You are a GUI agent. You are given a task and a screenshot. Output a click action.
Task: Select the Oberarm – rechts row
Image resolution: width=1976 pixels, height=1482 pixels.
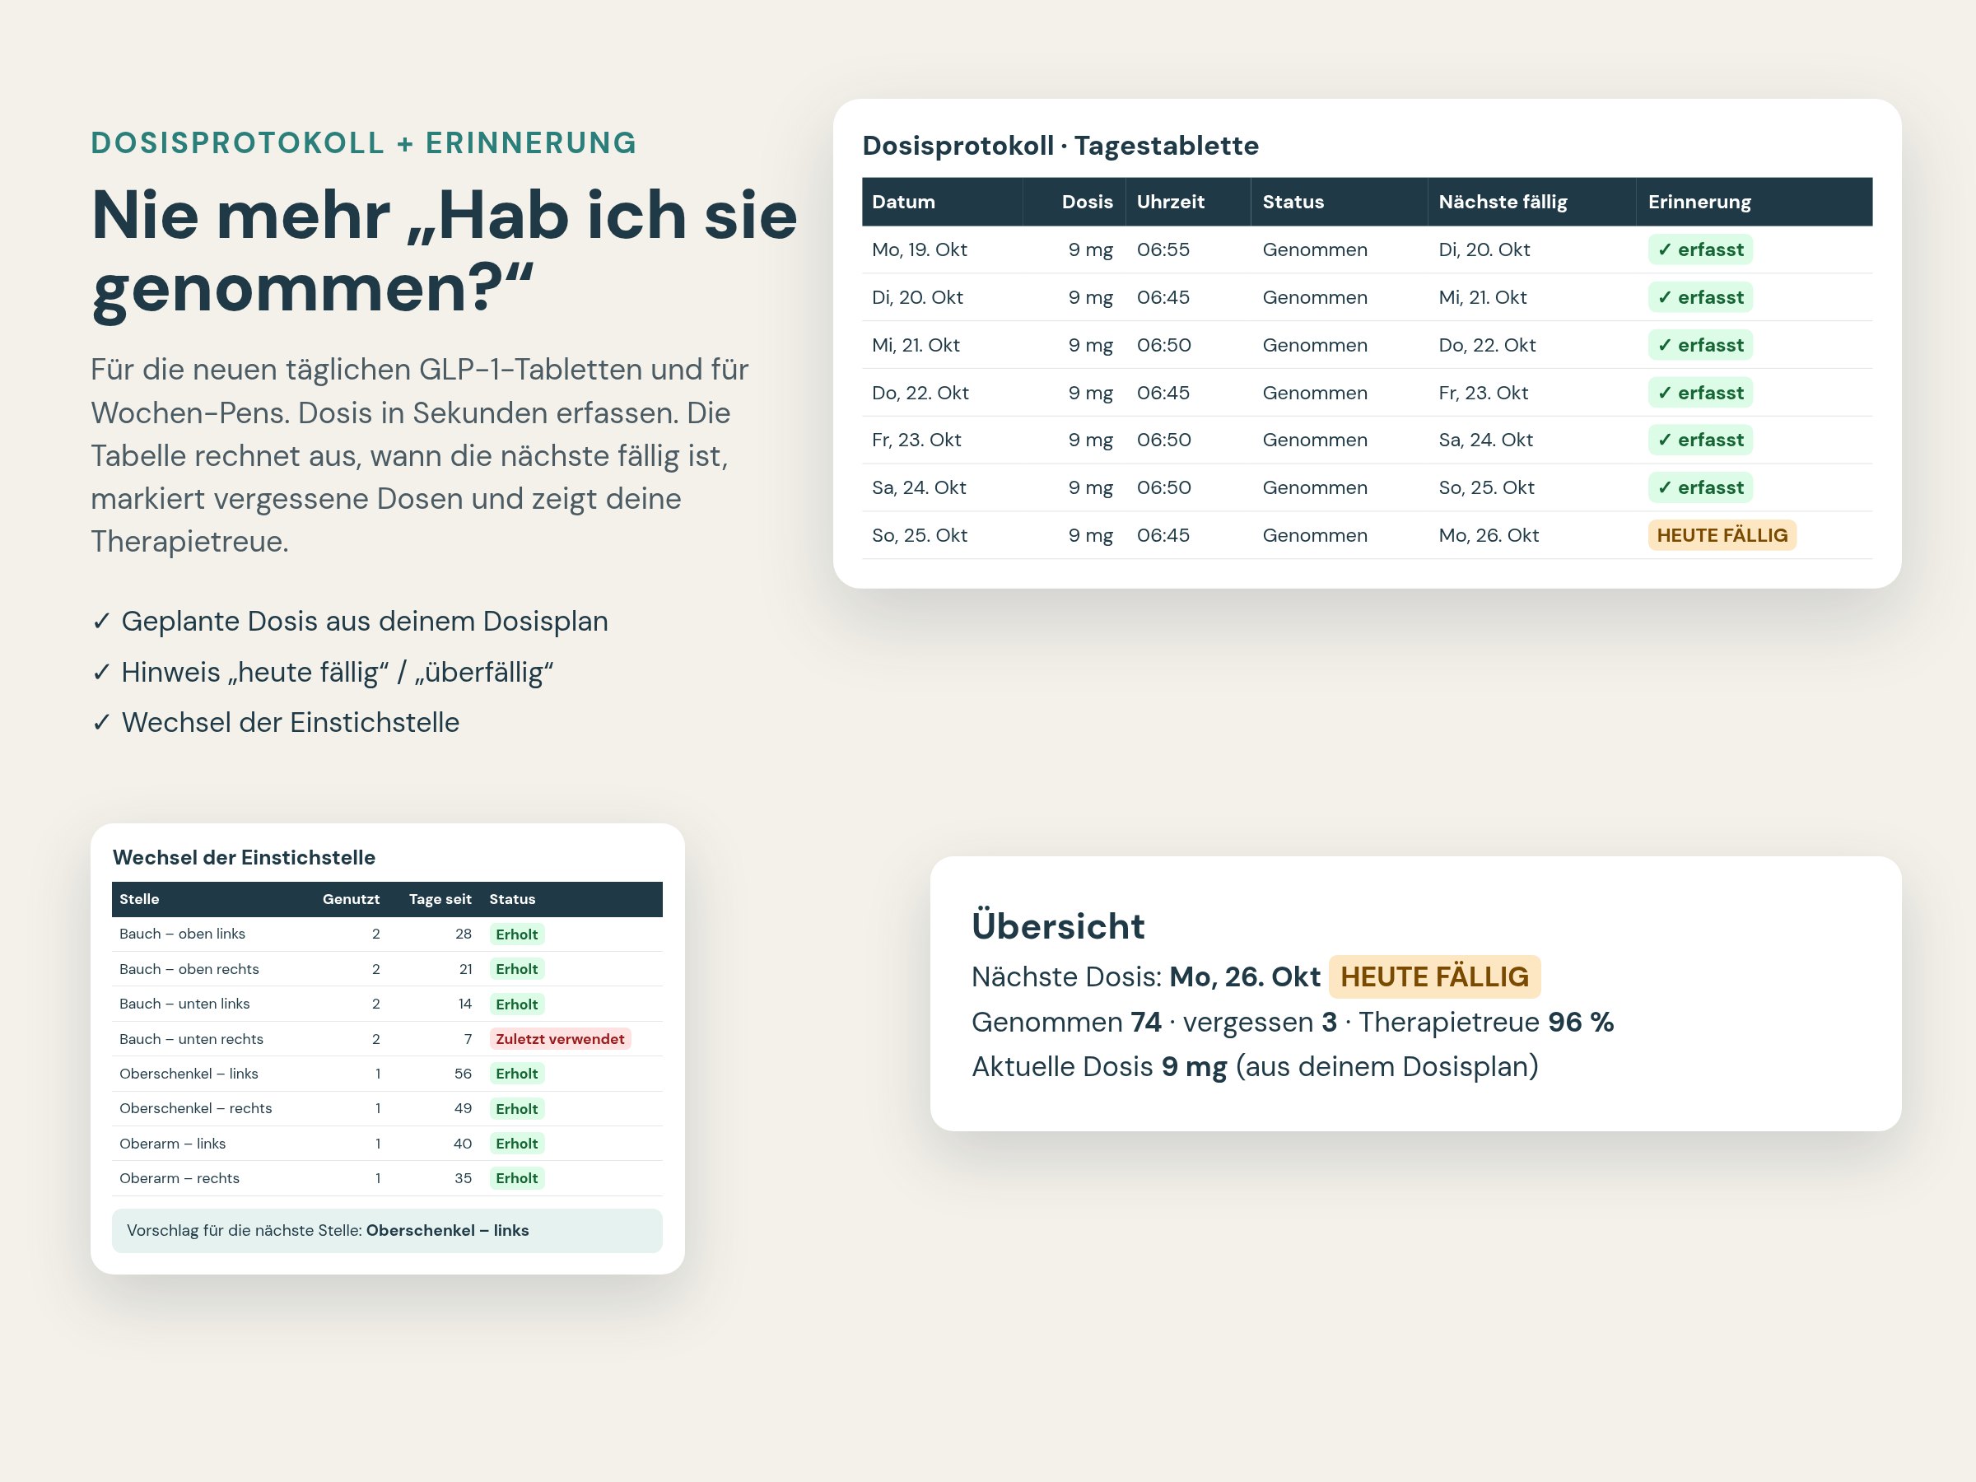point(387,1178)
